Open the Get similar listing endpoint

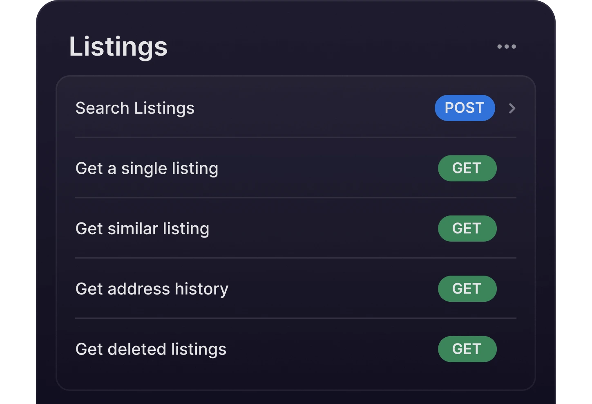coord(142,229)
